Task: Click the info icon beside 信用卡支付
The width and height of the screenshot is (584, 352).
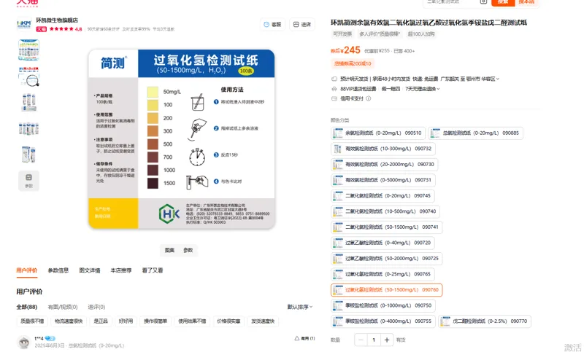Action: (369, 98)
